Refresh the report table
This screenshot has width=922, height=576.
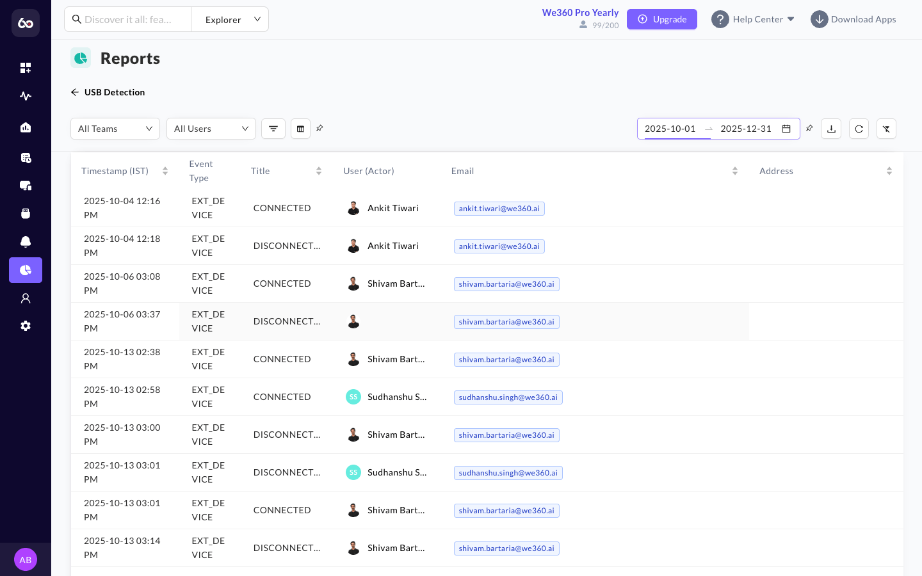tap(859, 129)
